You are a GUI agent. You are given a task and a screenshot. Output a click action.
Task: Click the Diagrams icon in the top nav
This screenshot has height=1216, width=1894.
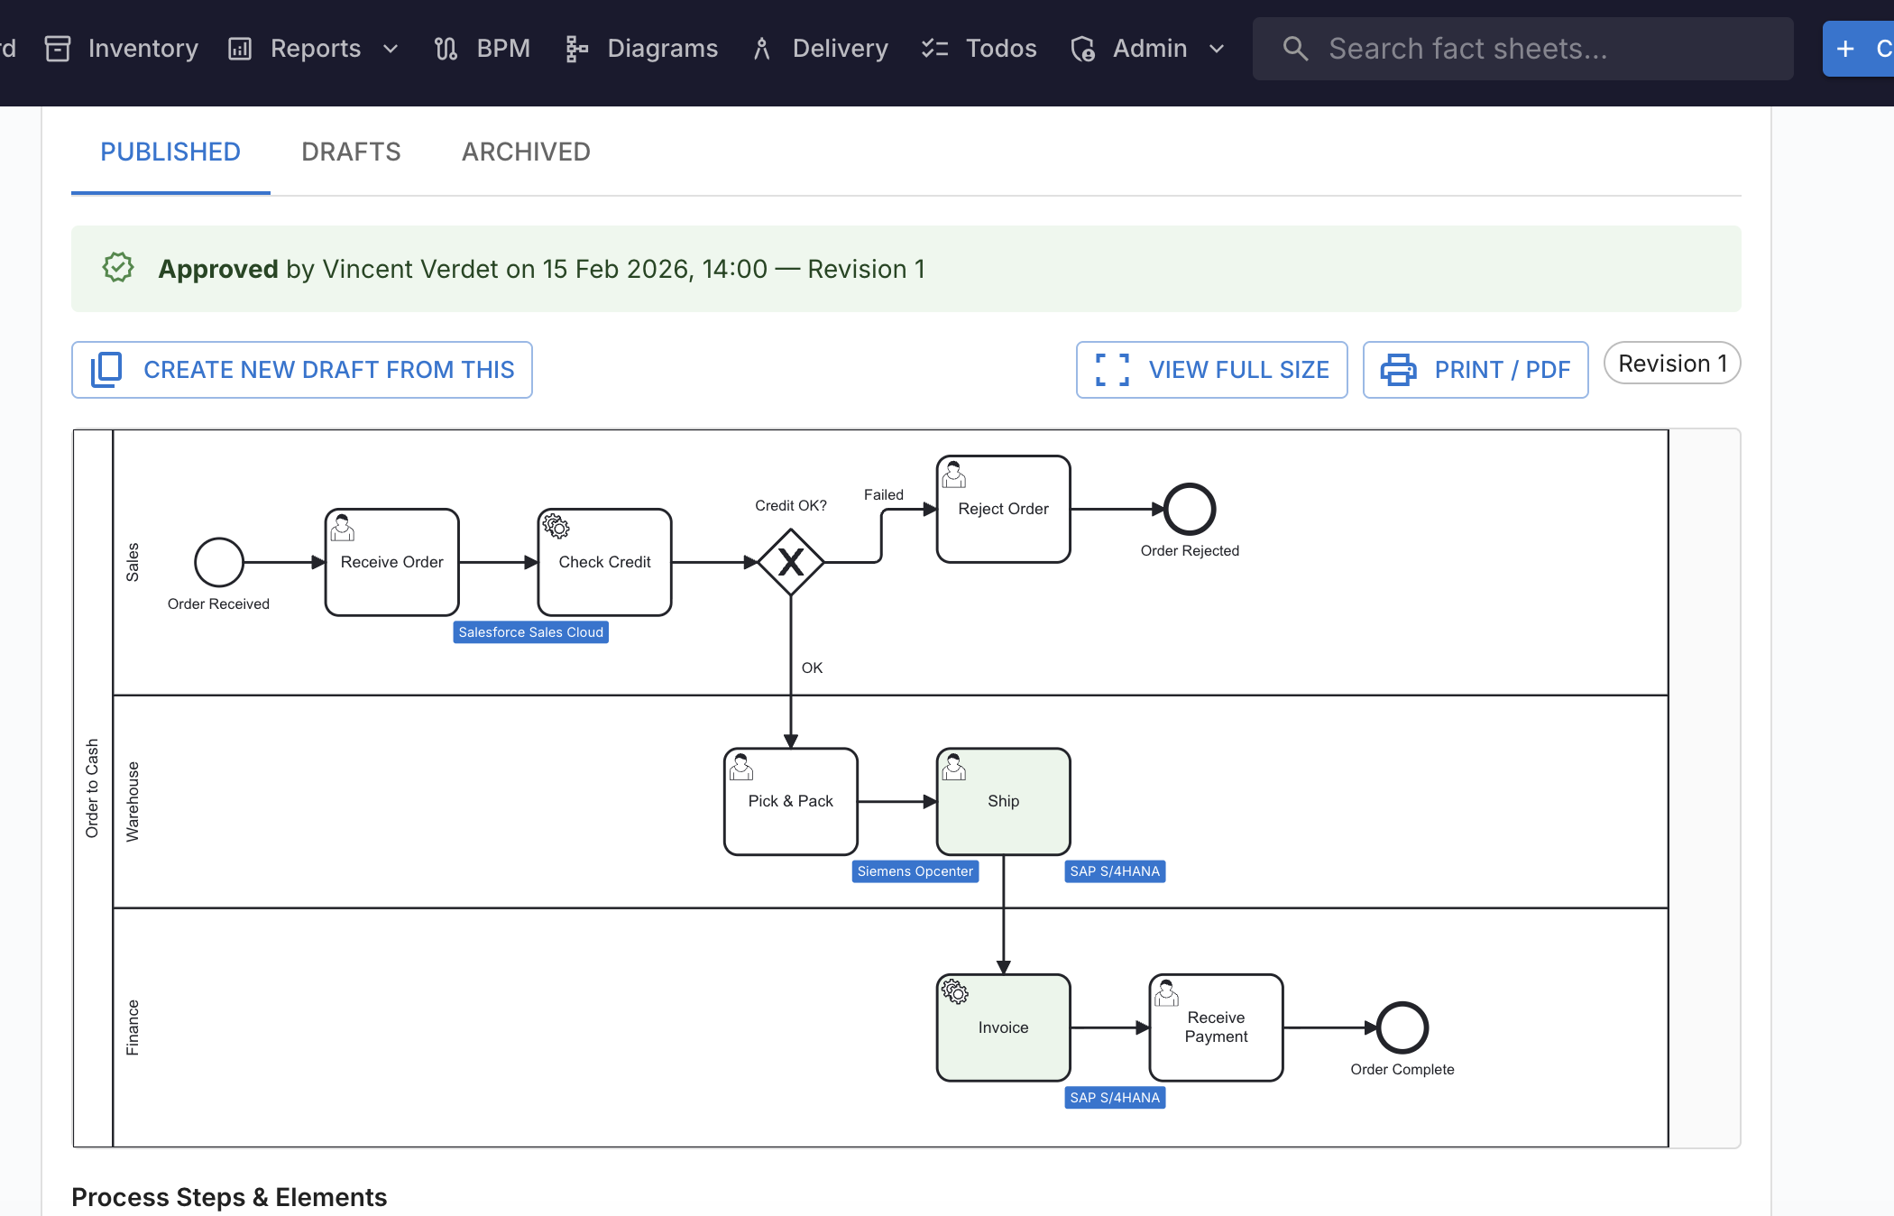click(575, 49)
